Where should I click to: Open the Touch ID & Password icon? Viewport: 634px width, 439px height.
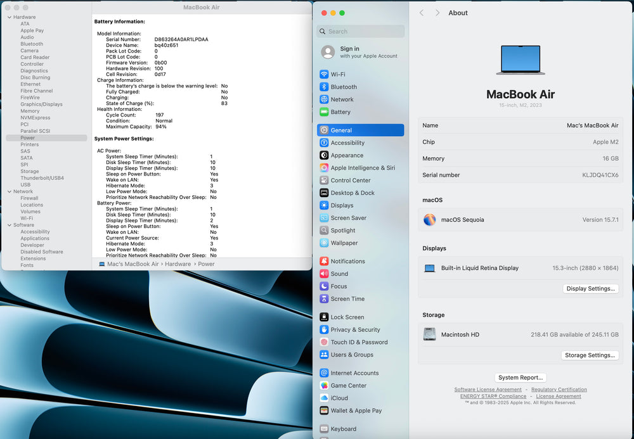[324, 342]
